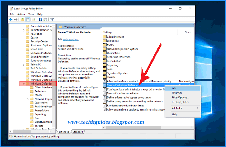Click settings list horizontal scroll-left arrow
226x147 pixels.
coord(104,127)
